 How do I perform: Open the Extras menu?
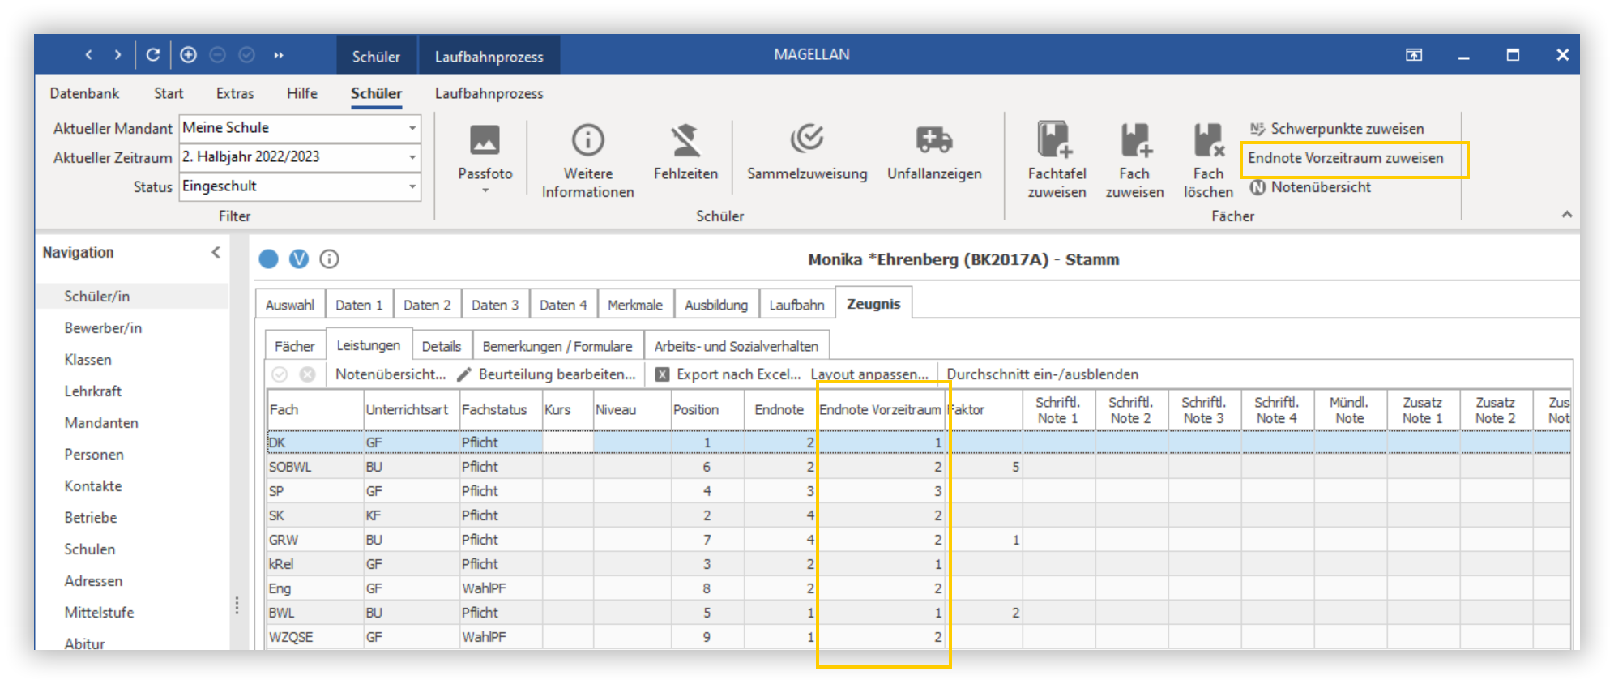coord(235,93)
